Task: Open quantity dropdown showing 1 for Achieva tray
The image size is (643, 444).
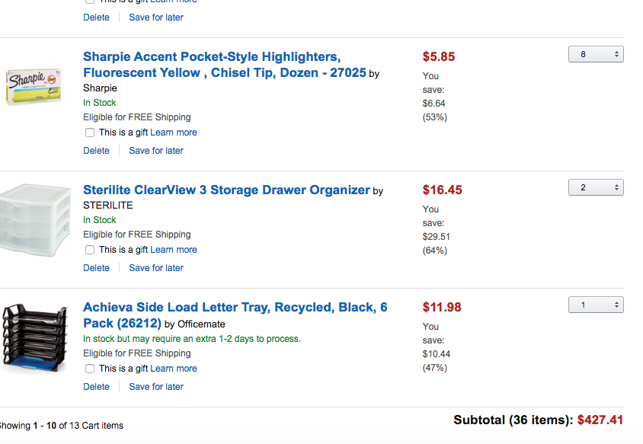Action: 596,305
